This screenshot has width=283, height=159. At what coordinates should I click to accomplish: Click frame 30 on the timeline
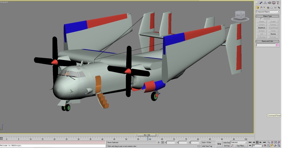pyautogui.click(x=78, y=139)
